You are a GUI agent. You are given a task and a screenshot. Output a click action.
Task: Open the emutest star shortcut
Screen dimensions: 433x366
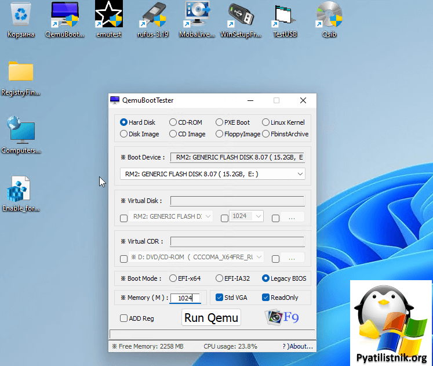[109, 19]
